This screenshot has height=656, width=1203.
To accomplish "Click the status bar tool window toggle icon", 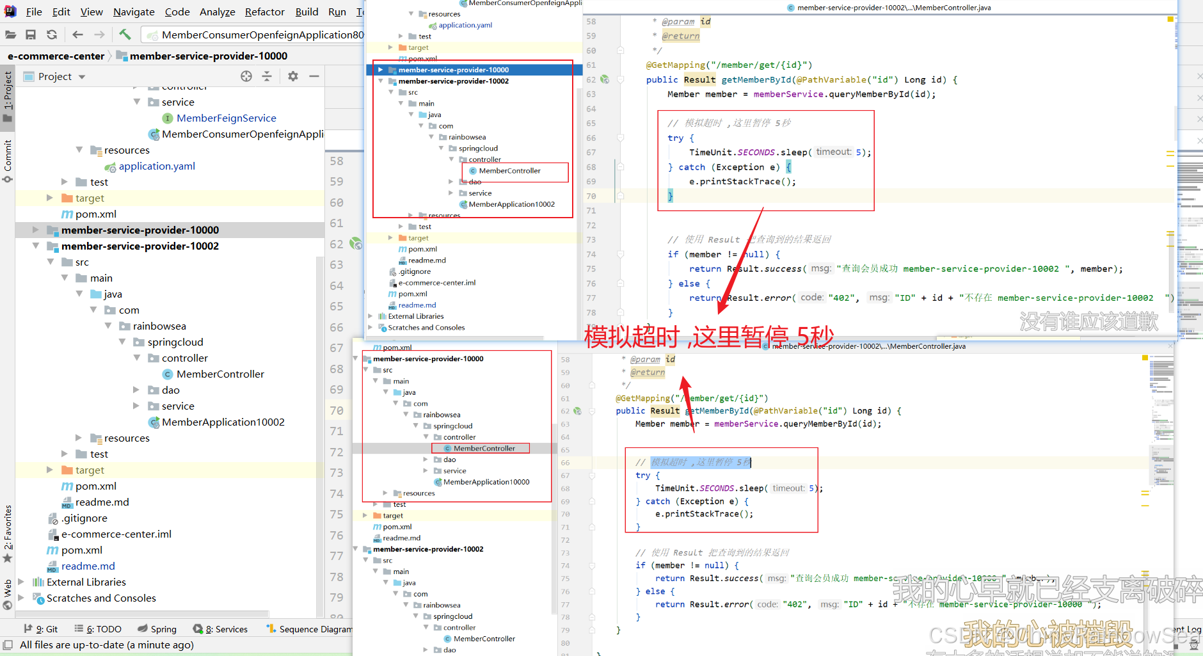I will click(8, 644).
